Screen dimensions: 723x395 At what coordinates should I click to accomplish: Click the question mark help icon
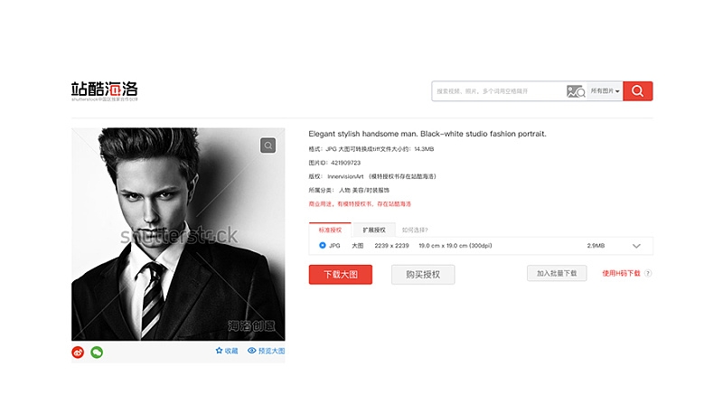[648, 273]
